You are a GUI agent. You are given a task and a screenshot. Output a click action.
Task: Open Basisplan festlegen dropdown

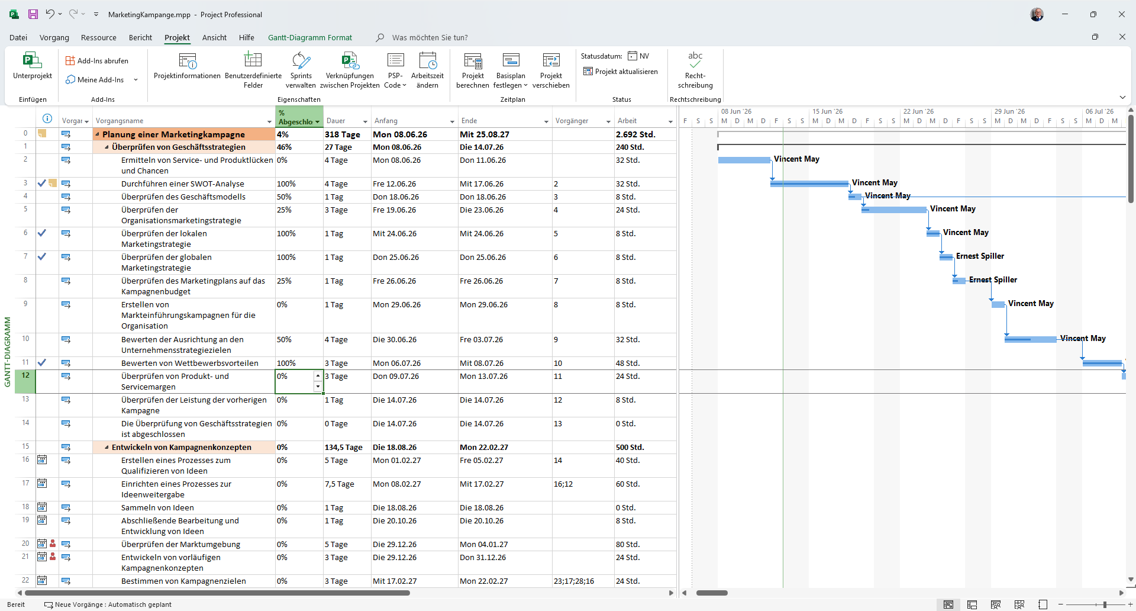click(511, 70)
